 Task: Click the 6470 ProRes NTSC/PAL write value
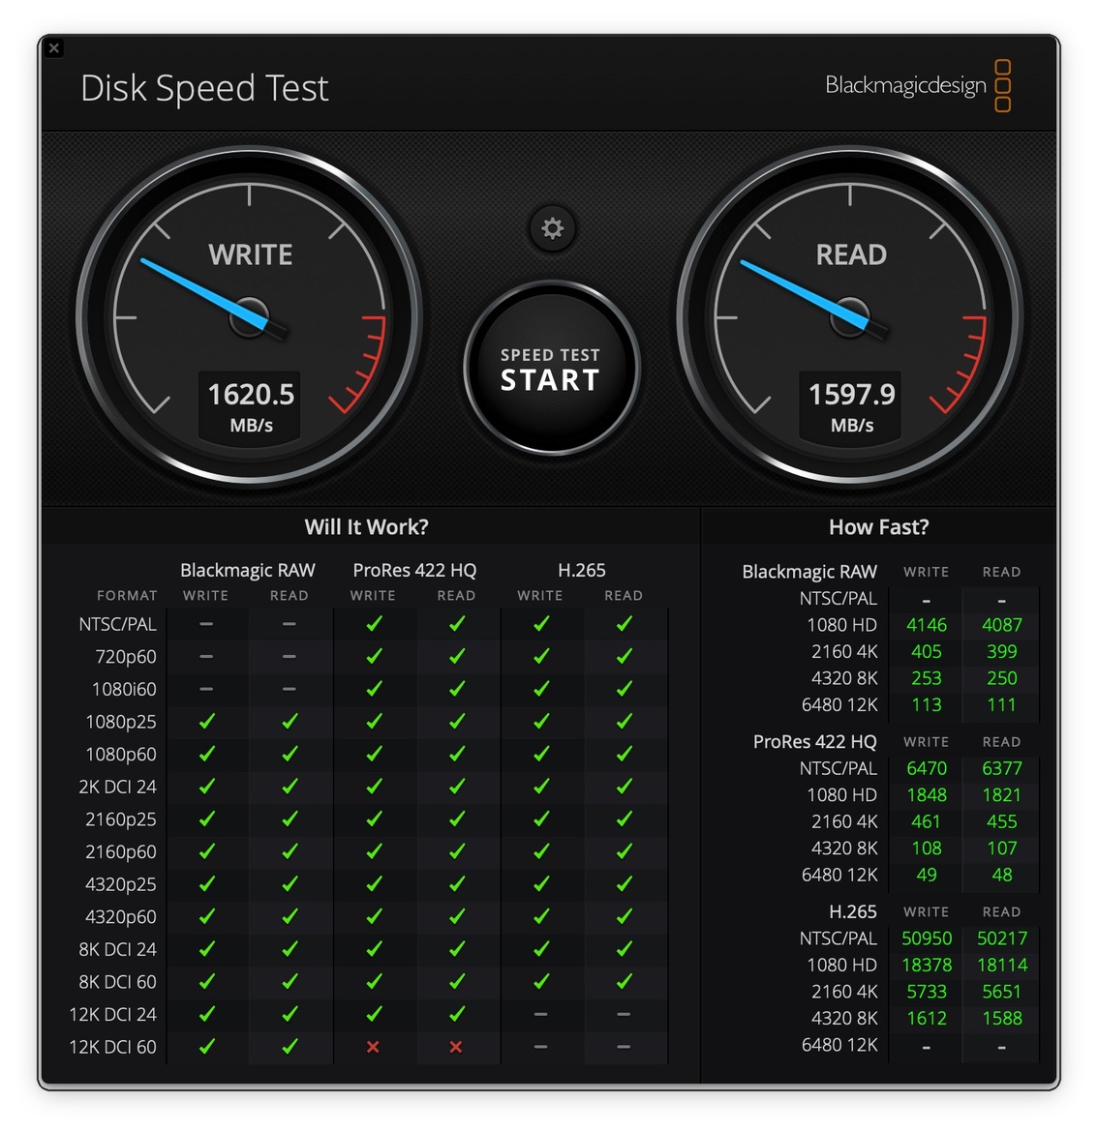coord(927,768)
